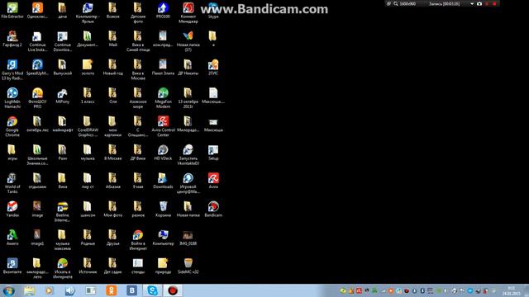Image resolution: width=529 pixels, height=297 pixels.
Task: Select the Новый год folder
Action: (112, 68)
